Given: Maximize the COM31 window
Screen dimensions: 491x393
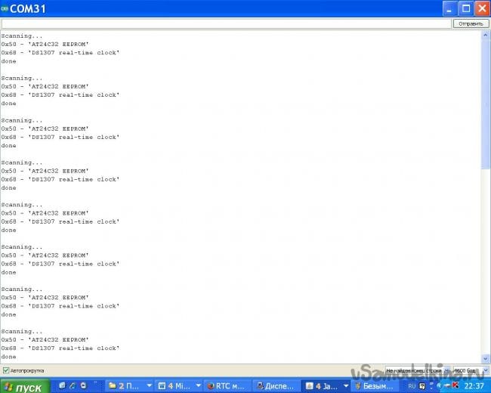Looking at the screenshot, I should point(466,8).
